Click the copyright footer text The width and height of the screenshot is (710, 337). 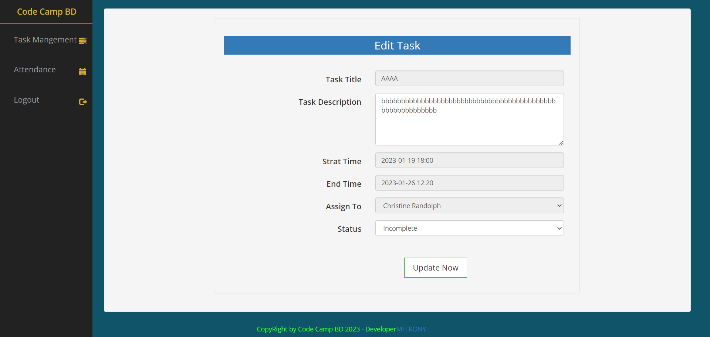(x=326, y=329)
